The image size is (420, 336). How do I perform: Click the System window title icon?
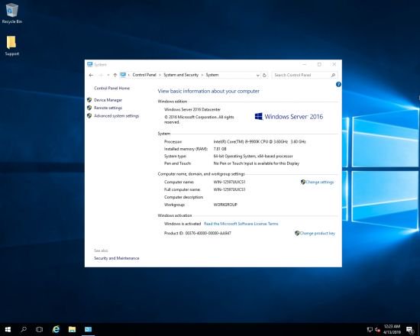click(90, 64)
